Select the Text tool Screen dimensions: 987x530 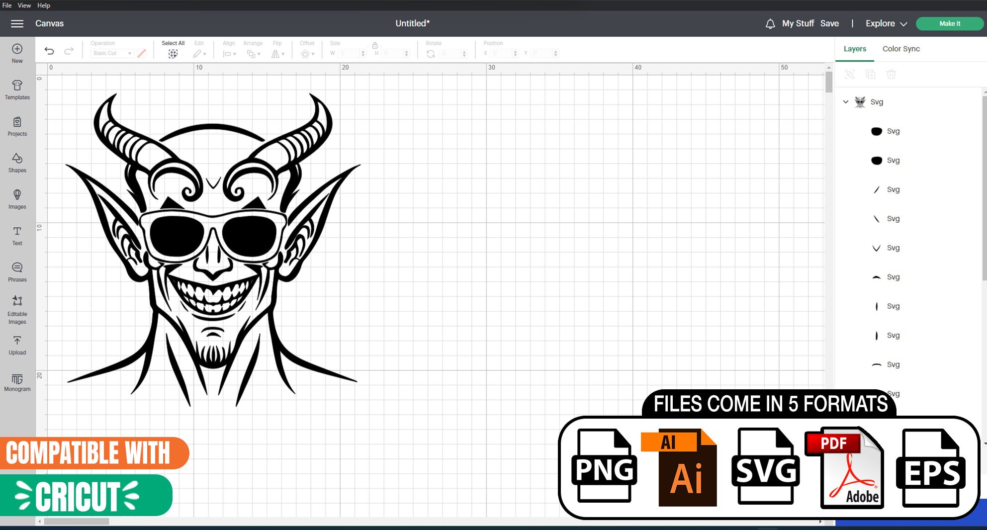17,236
